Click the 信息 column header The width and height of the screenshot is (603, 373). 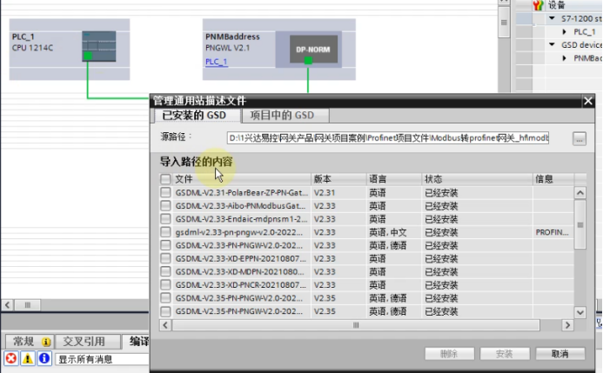click(x=553, y=179)
